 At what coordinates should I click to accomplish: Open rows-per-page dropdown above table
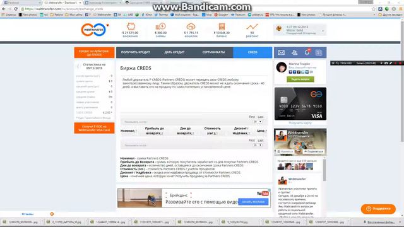click(258, 122)
